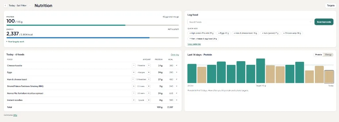Select today's outlined bar in chart
This screenshot has height=122, width=339.
pyautogui.click(x=329, y=77)
